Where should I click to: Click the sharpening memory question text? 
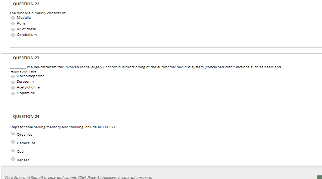tap(63, 127)
